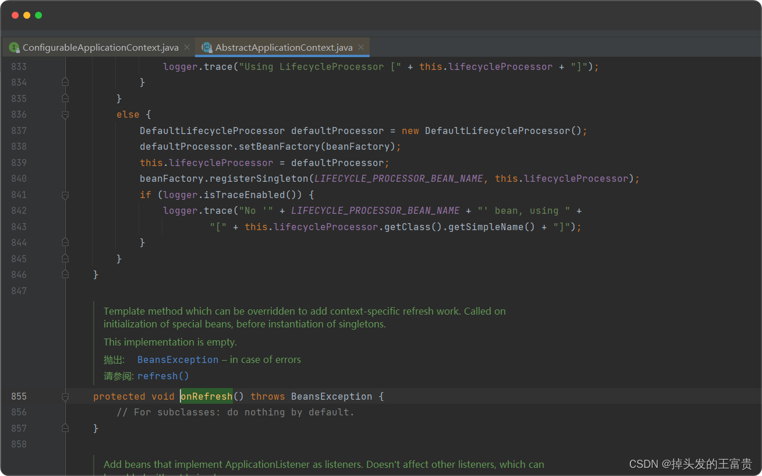762x476 pixels.
Task: Click the protected keyword on line 855
Action: coord(119,396)
